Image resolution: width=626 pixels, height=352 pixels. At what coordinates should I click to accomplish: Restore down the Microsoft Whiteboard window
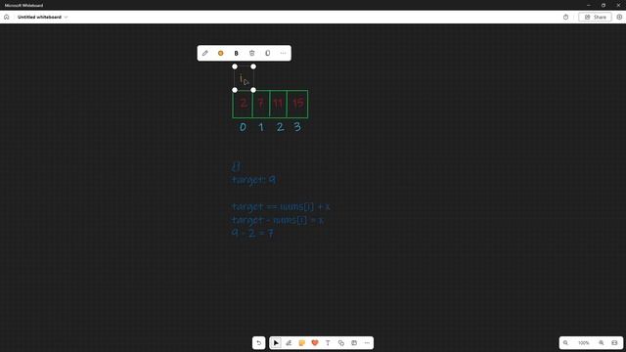[604, 5]
